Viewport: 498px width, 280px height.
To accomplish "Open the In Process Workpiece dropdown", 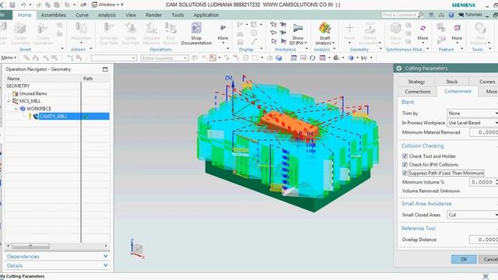I will pos(472,123).
